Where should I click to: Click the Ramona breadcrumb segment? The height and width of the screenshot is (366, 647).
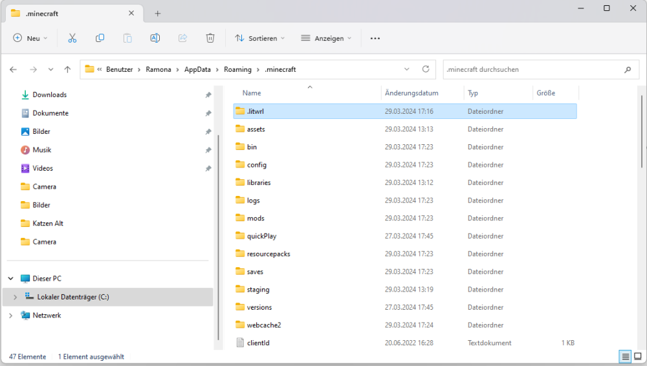pyautogui.click(x=159, y=69)
